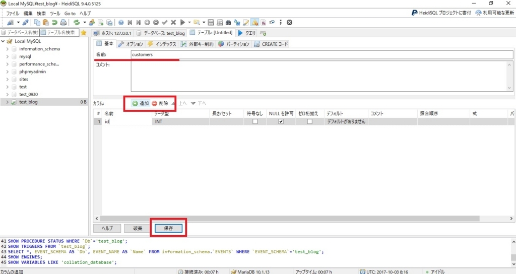Screen dimensions: 516x274
Task: Switch to the パーティション tab
Action: point(233,44)
